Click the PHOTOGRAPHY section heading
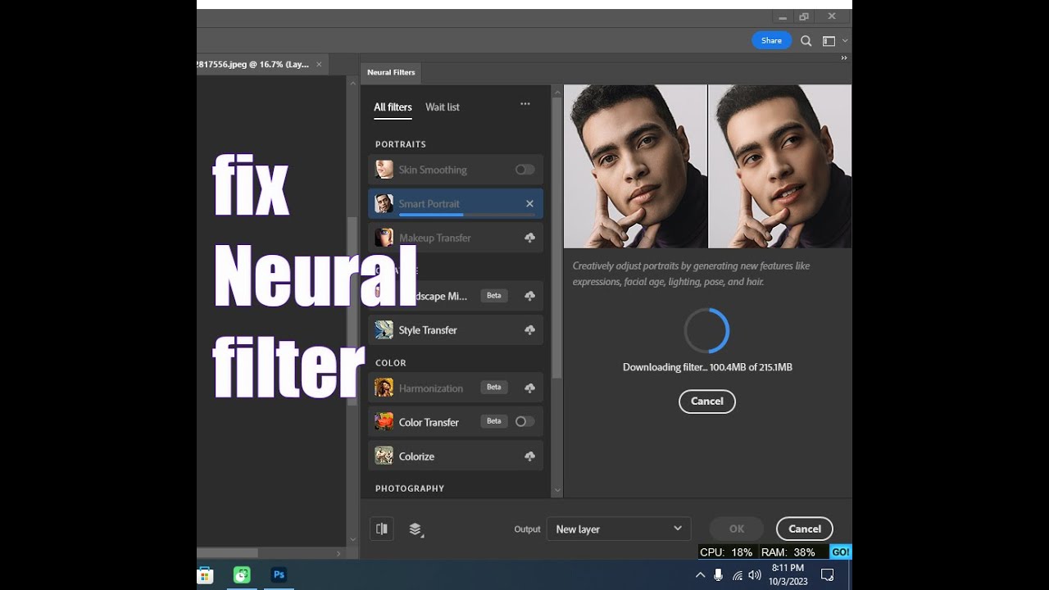Screen dimensions: 1049x590 (x=410, y=488)
